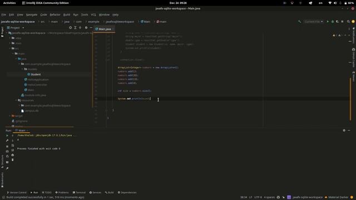The width and height of the screenshot is (356, 200).
Task: Open the Refactor menu
Action: 55,14
